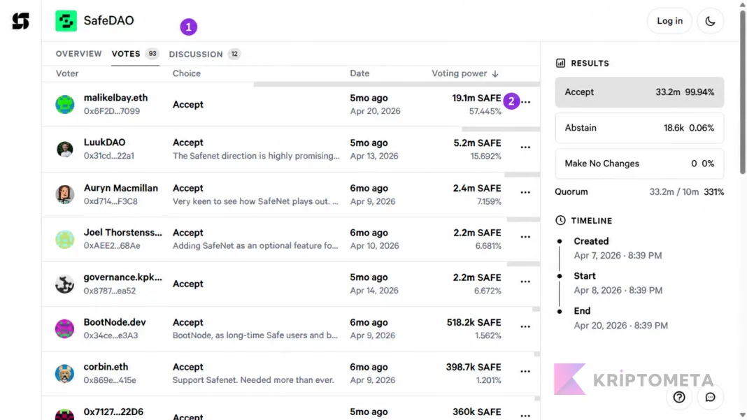747x420 pixels.
Task: Click Auryn Macmillan avatar
Action: tap(65, 194)
